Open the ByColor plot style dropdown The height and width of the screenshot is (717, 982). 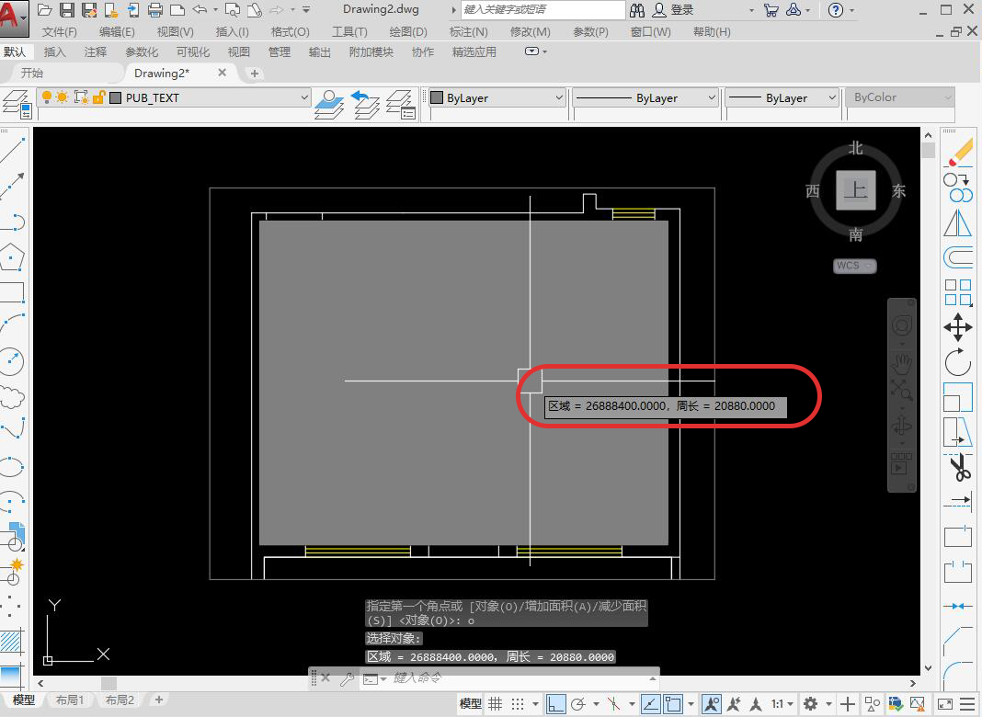(948, 97)
